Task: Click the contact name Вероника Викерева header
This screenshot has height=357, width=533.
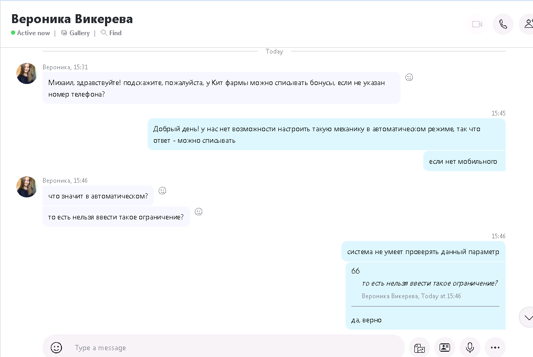Action: (72, 19)
